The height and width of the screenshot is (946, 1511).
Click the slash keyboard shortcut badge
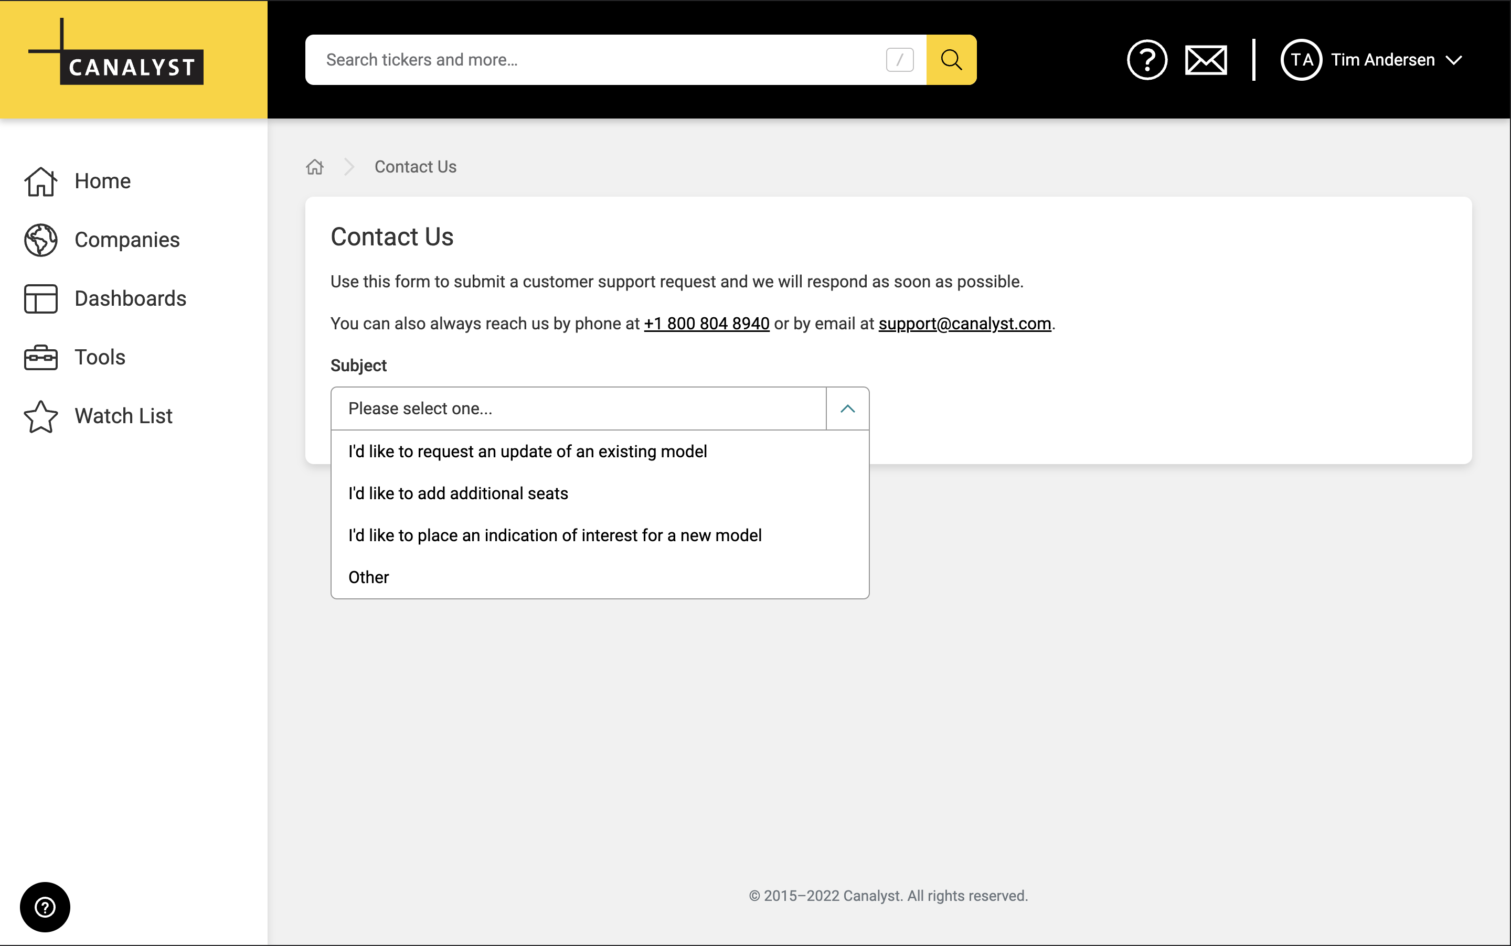coord(899,60)
